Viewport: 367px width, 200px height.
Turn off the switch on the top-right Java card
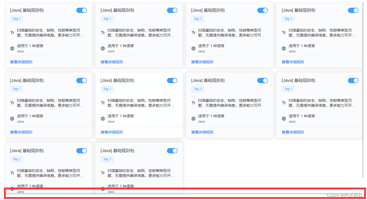353,10
